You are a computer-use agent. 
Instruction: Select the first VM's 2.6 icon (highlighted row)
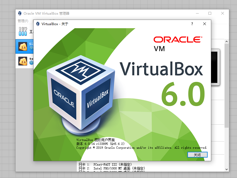23,46
